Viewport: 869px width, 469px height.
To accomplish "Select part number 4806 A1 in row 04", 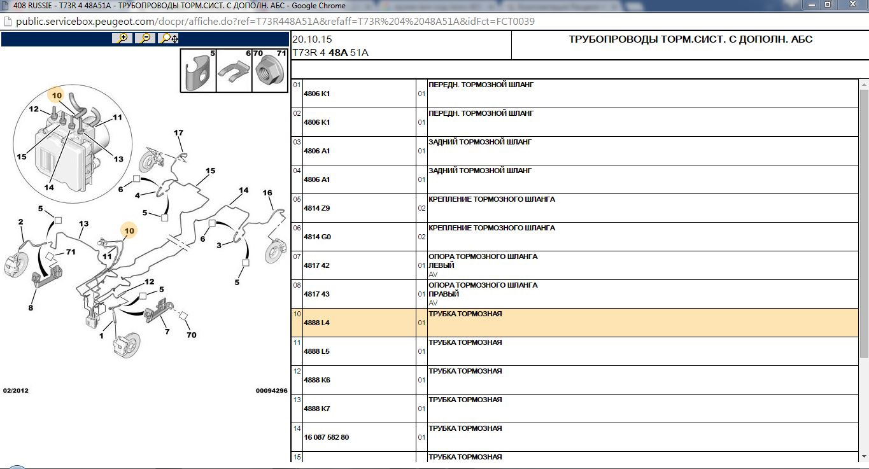I will pyautogui.click(x=317, y=179).
